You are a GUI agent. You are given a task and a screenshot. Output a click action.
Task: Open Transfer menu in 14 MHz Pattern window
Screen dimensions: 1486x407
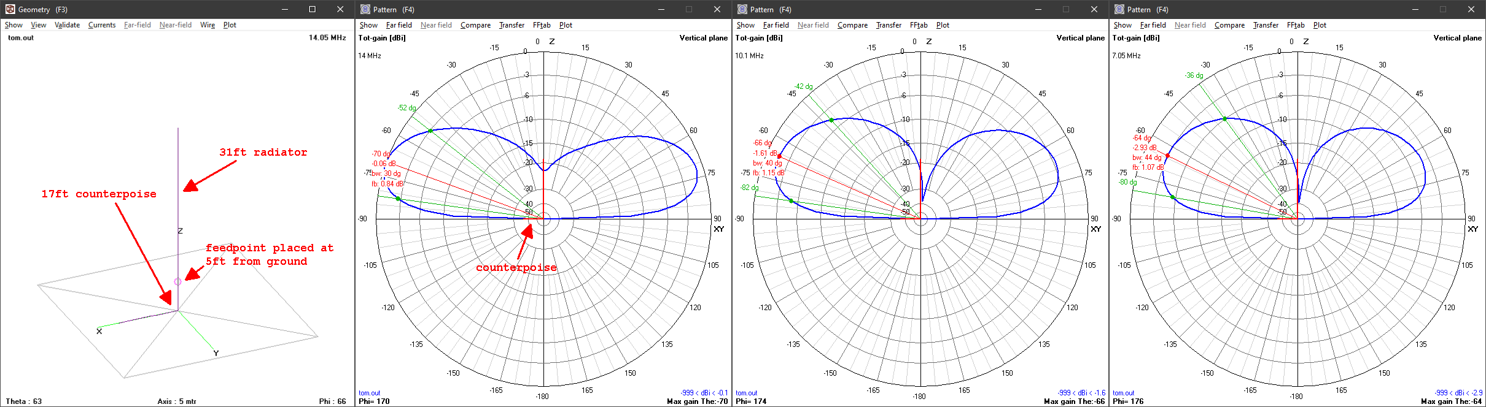point(512,25)
